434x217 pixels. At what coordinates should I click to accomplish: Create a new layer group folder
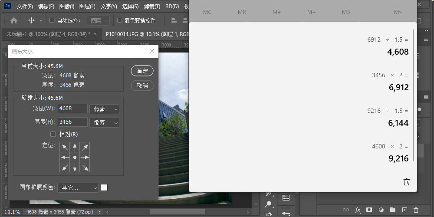(x=393, y=210)
